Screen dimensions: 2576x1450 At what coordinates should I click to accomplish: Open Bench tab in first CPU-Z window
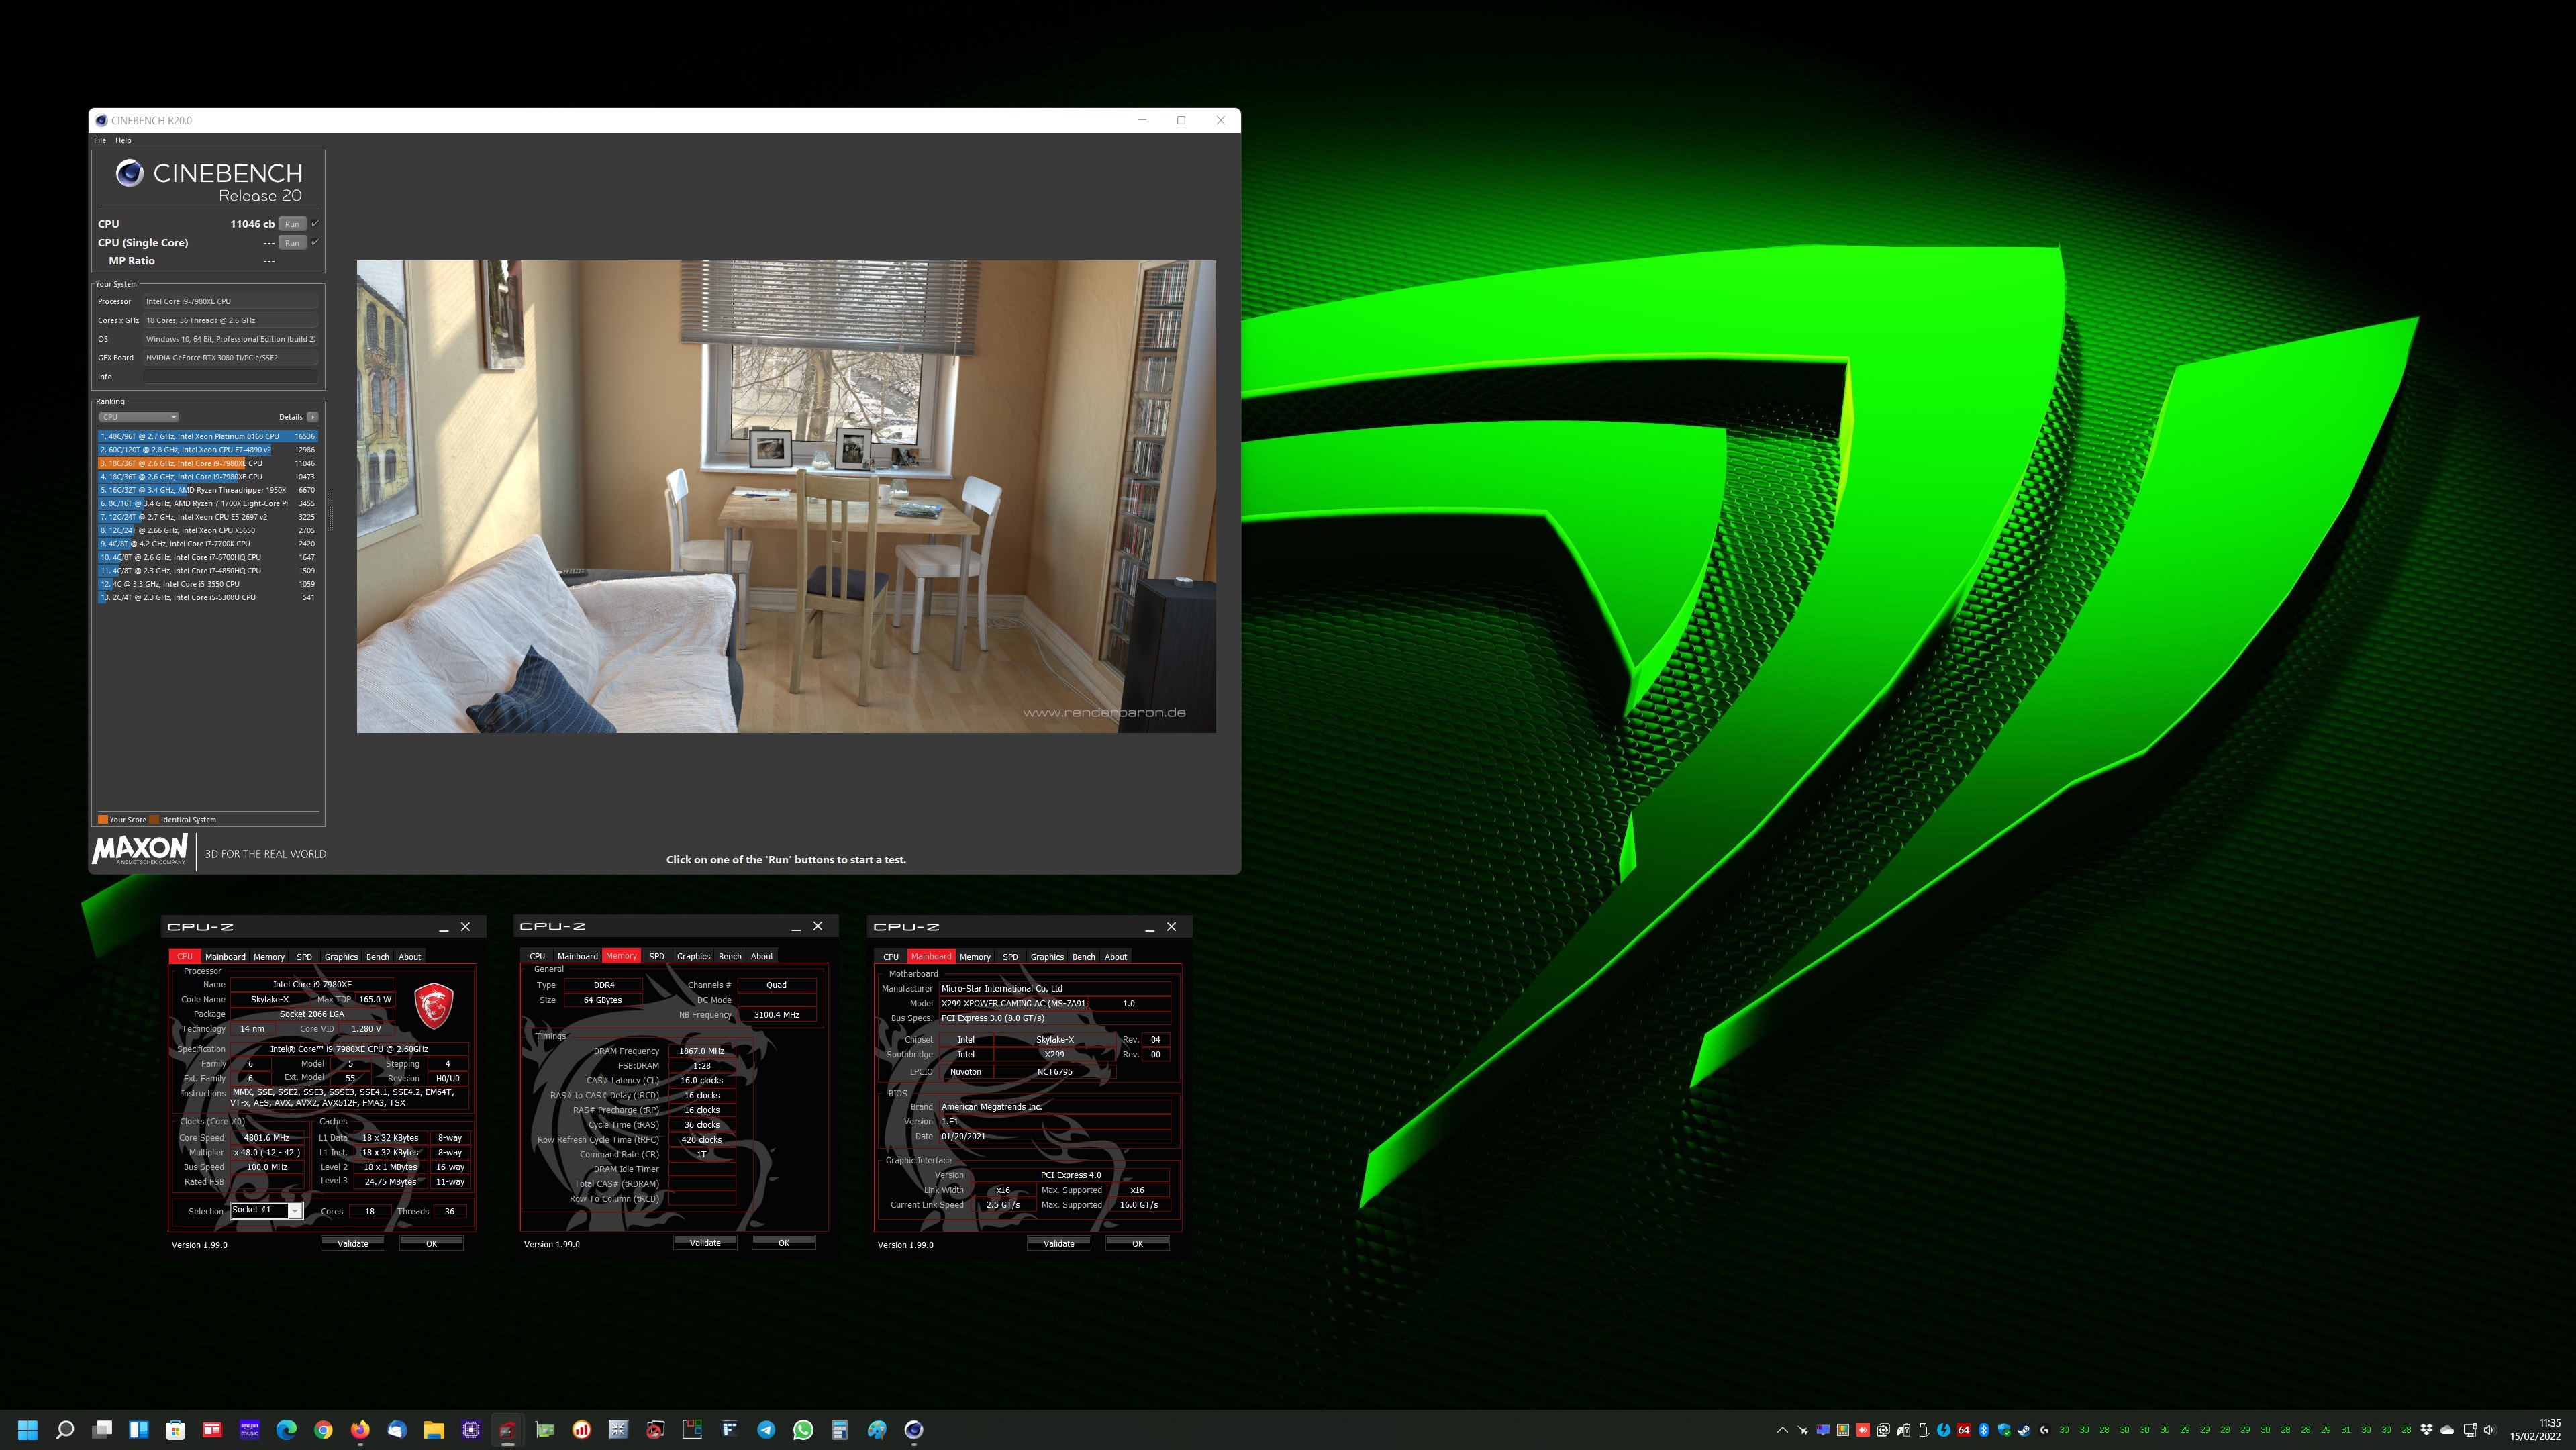pos(377,957)
